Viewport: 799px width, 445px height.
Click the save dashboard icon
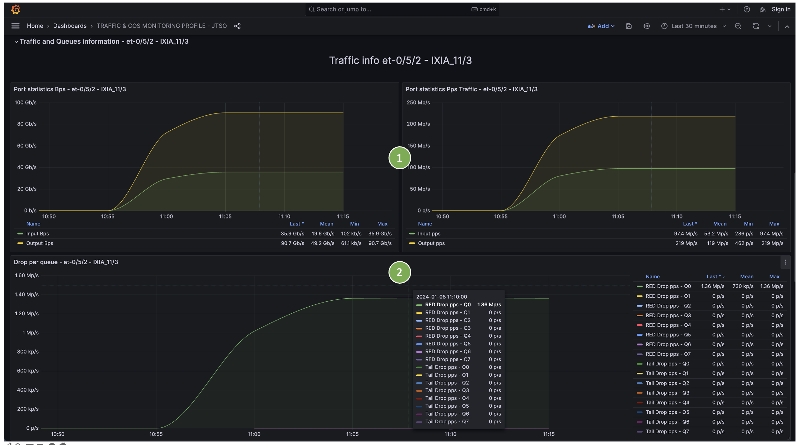pos(629,26)
